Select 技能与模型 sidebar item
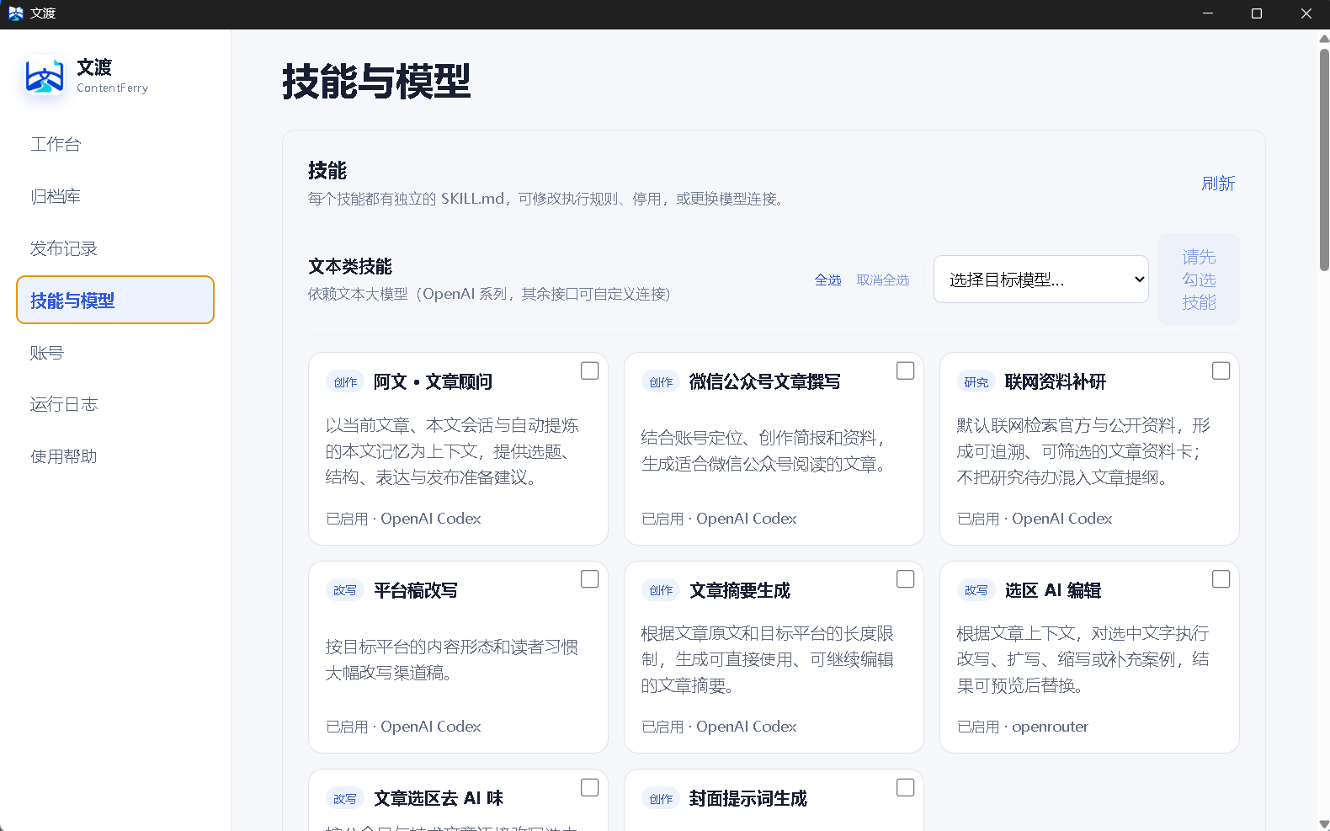Screen dimensions: 1330x831 [x=115, y=300]
